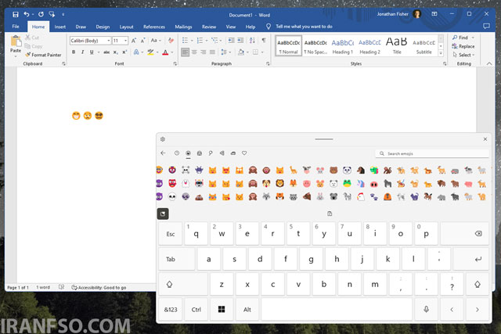
Task: Insert the panda face emoji
Action: coord(347,171)
